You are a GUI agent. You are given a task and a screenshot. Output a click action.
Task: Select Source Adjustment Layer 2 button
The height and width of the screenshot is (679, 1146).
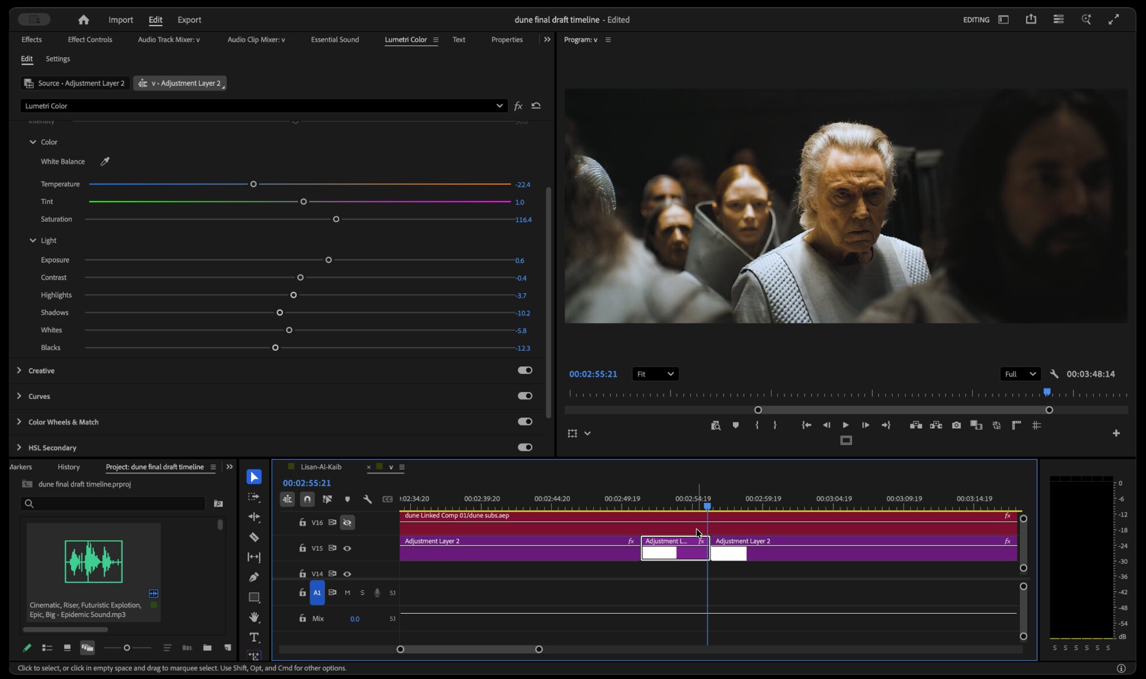[75, 83]
